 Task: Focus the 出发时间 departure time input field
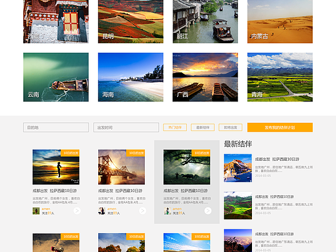pos(126,127)
